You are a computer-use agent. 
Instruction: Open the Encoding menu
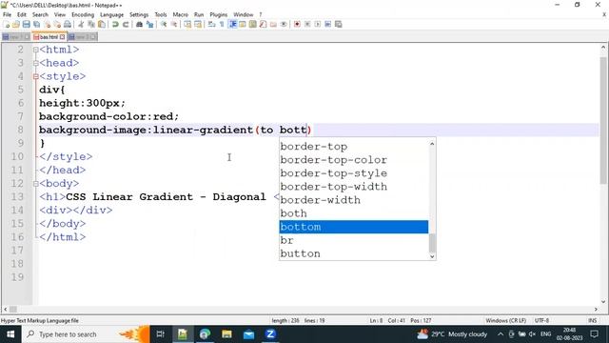[83, 14]
